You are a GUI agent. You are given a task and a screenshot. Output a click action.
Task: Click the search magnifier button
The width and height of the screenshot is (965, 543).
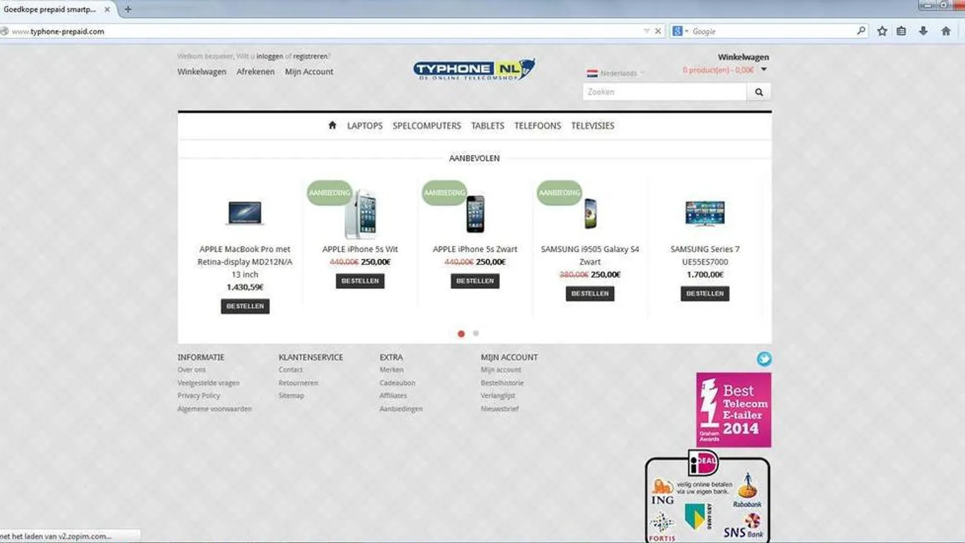pyautogui.click(x=759, y=92)
